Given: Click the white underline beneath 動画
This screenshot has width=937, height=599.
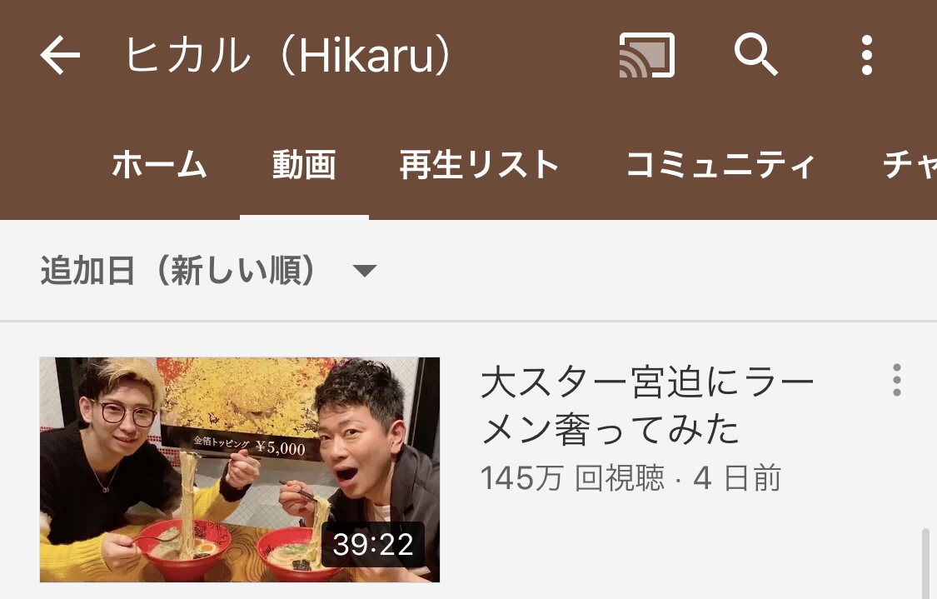Looking at the screenshot, I should tap(304, 217).
